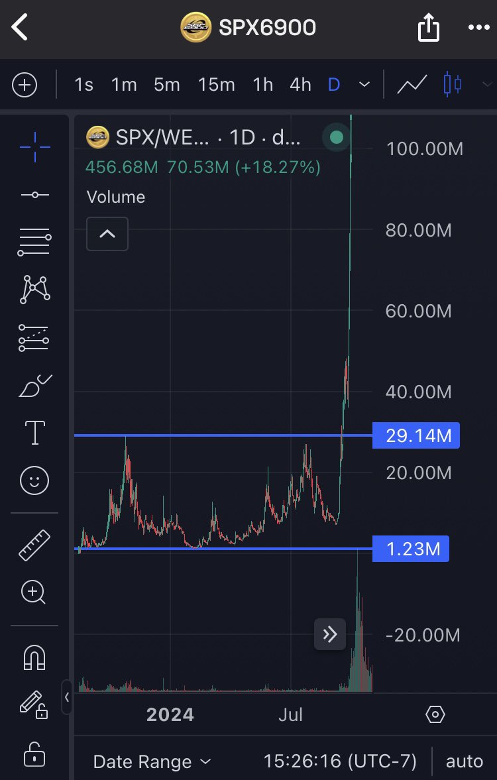Open timezone menu from 15:26:16 (UTC-7)

tap(339, 761)
